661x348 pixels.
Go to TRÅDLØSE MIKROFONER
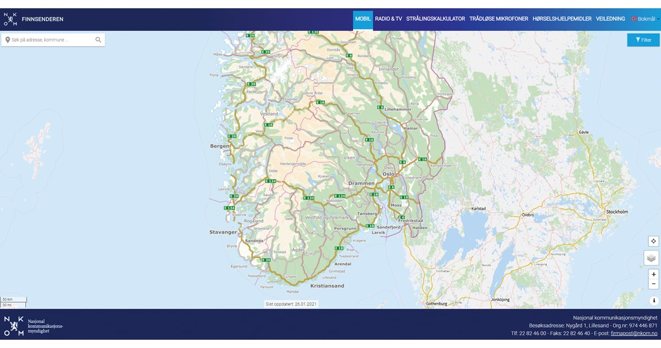[499, 19]
